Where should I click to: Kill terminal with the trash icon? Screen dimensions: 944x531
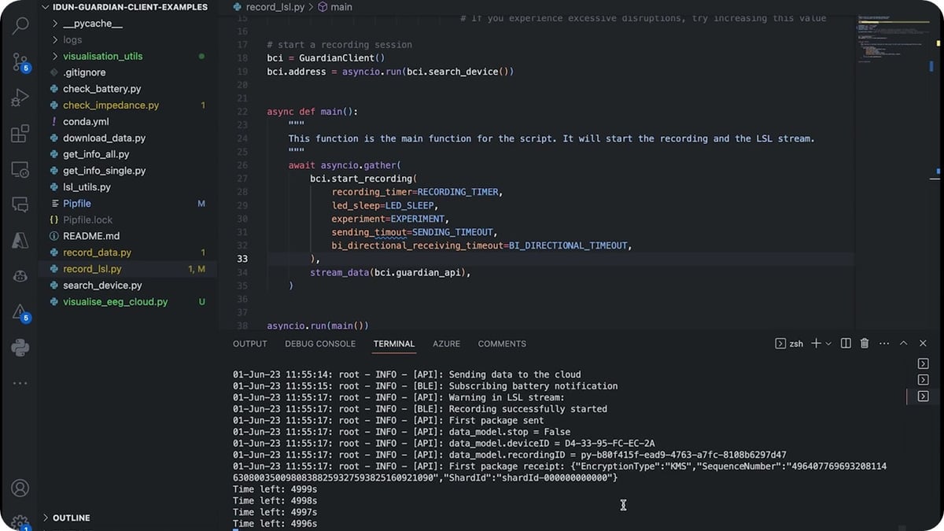tap(865, 344)
